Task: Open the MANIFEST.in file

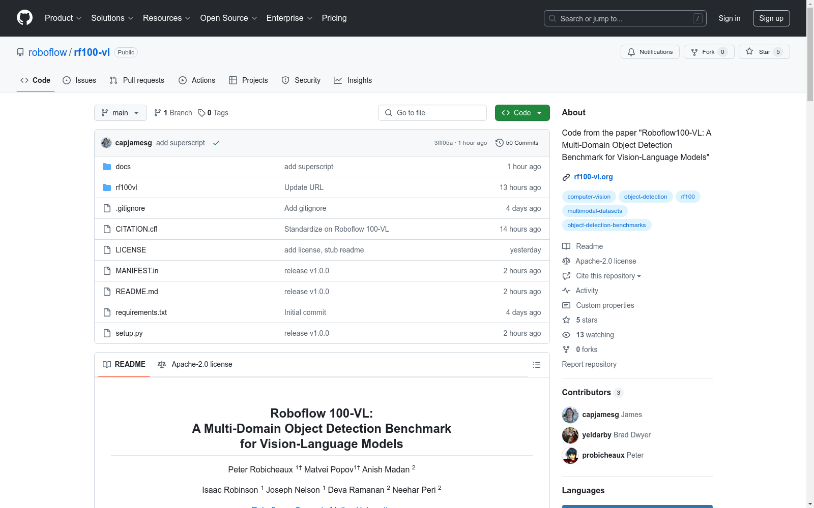Action: (137, 271)
